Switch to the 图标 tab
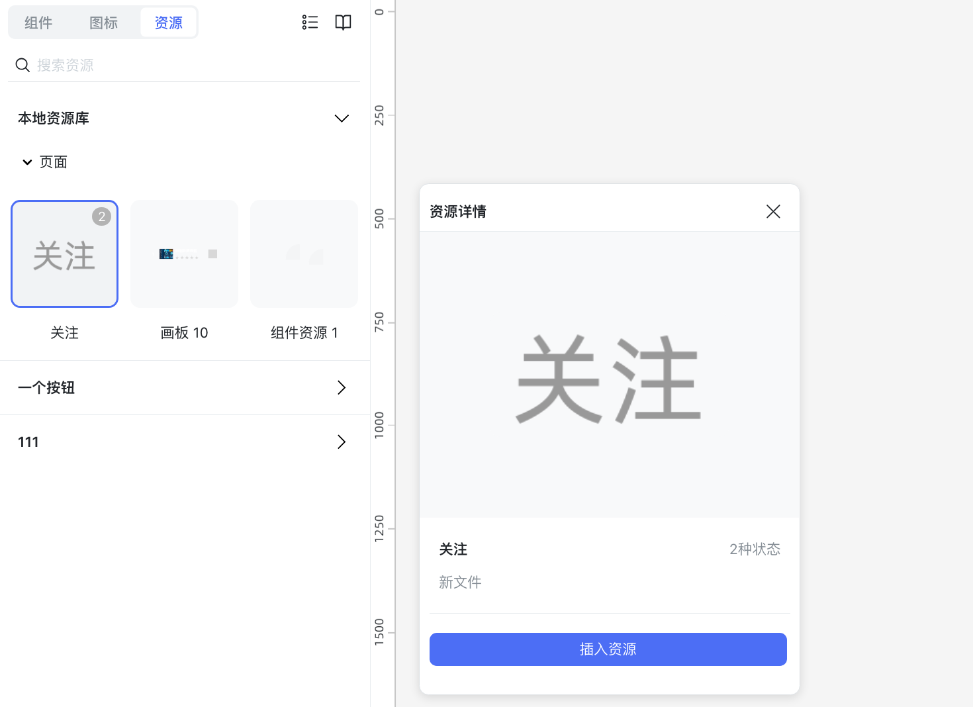The image size is (973, 707). pos(103,23)
